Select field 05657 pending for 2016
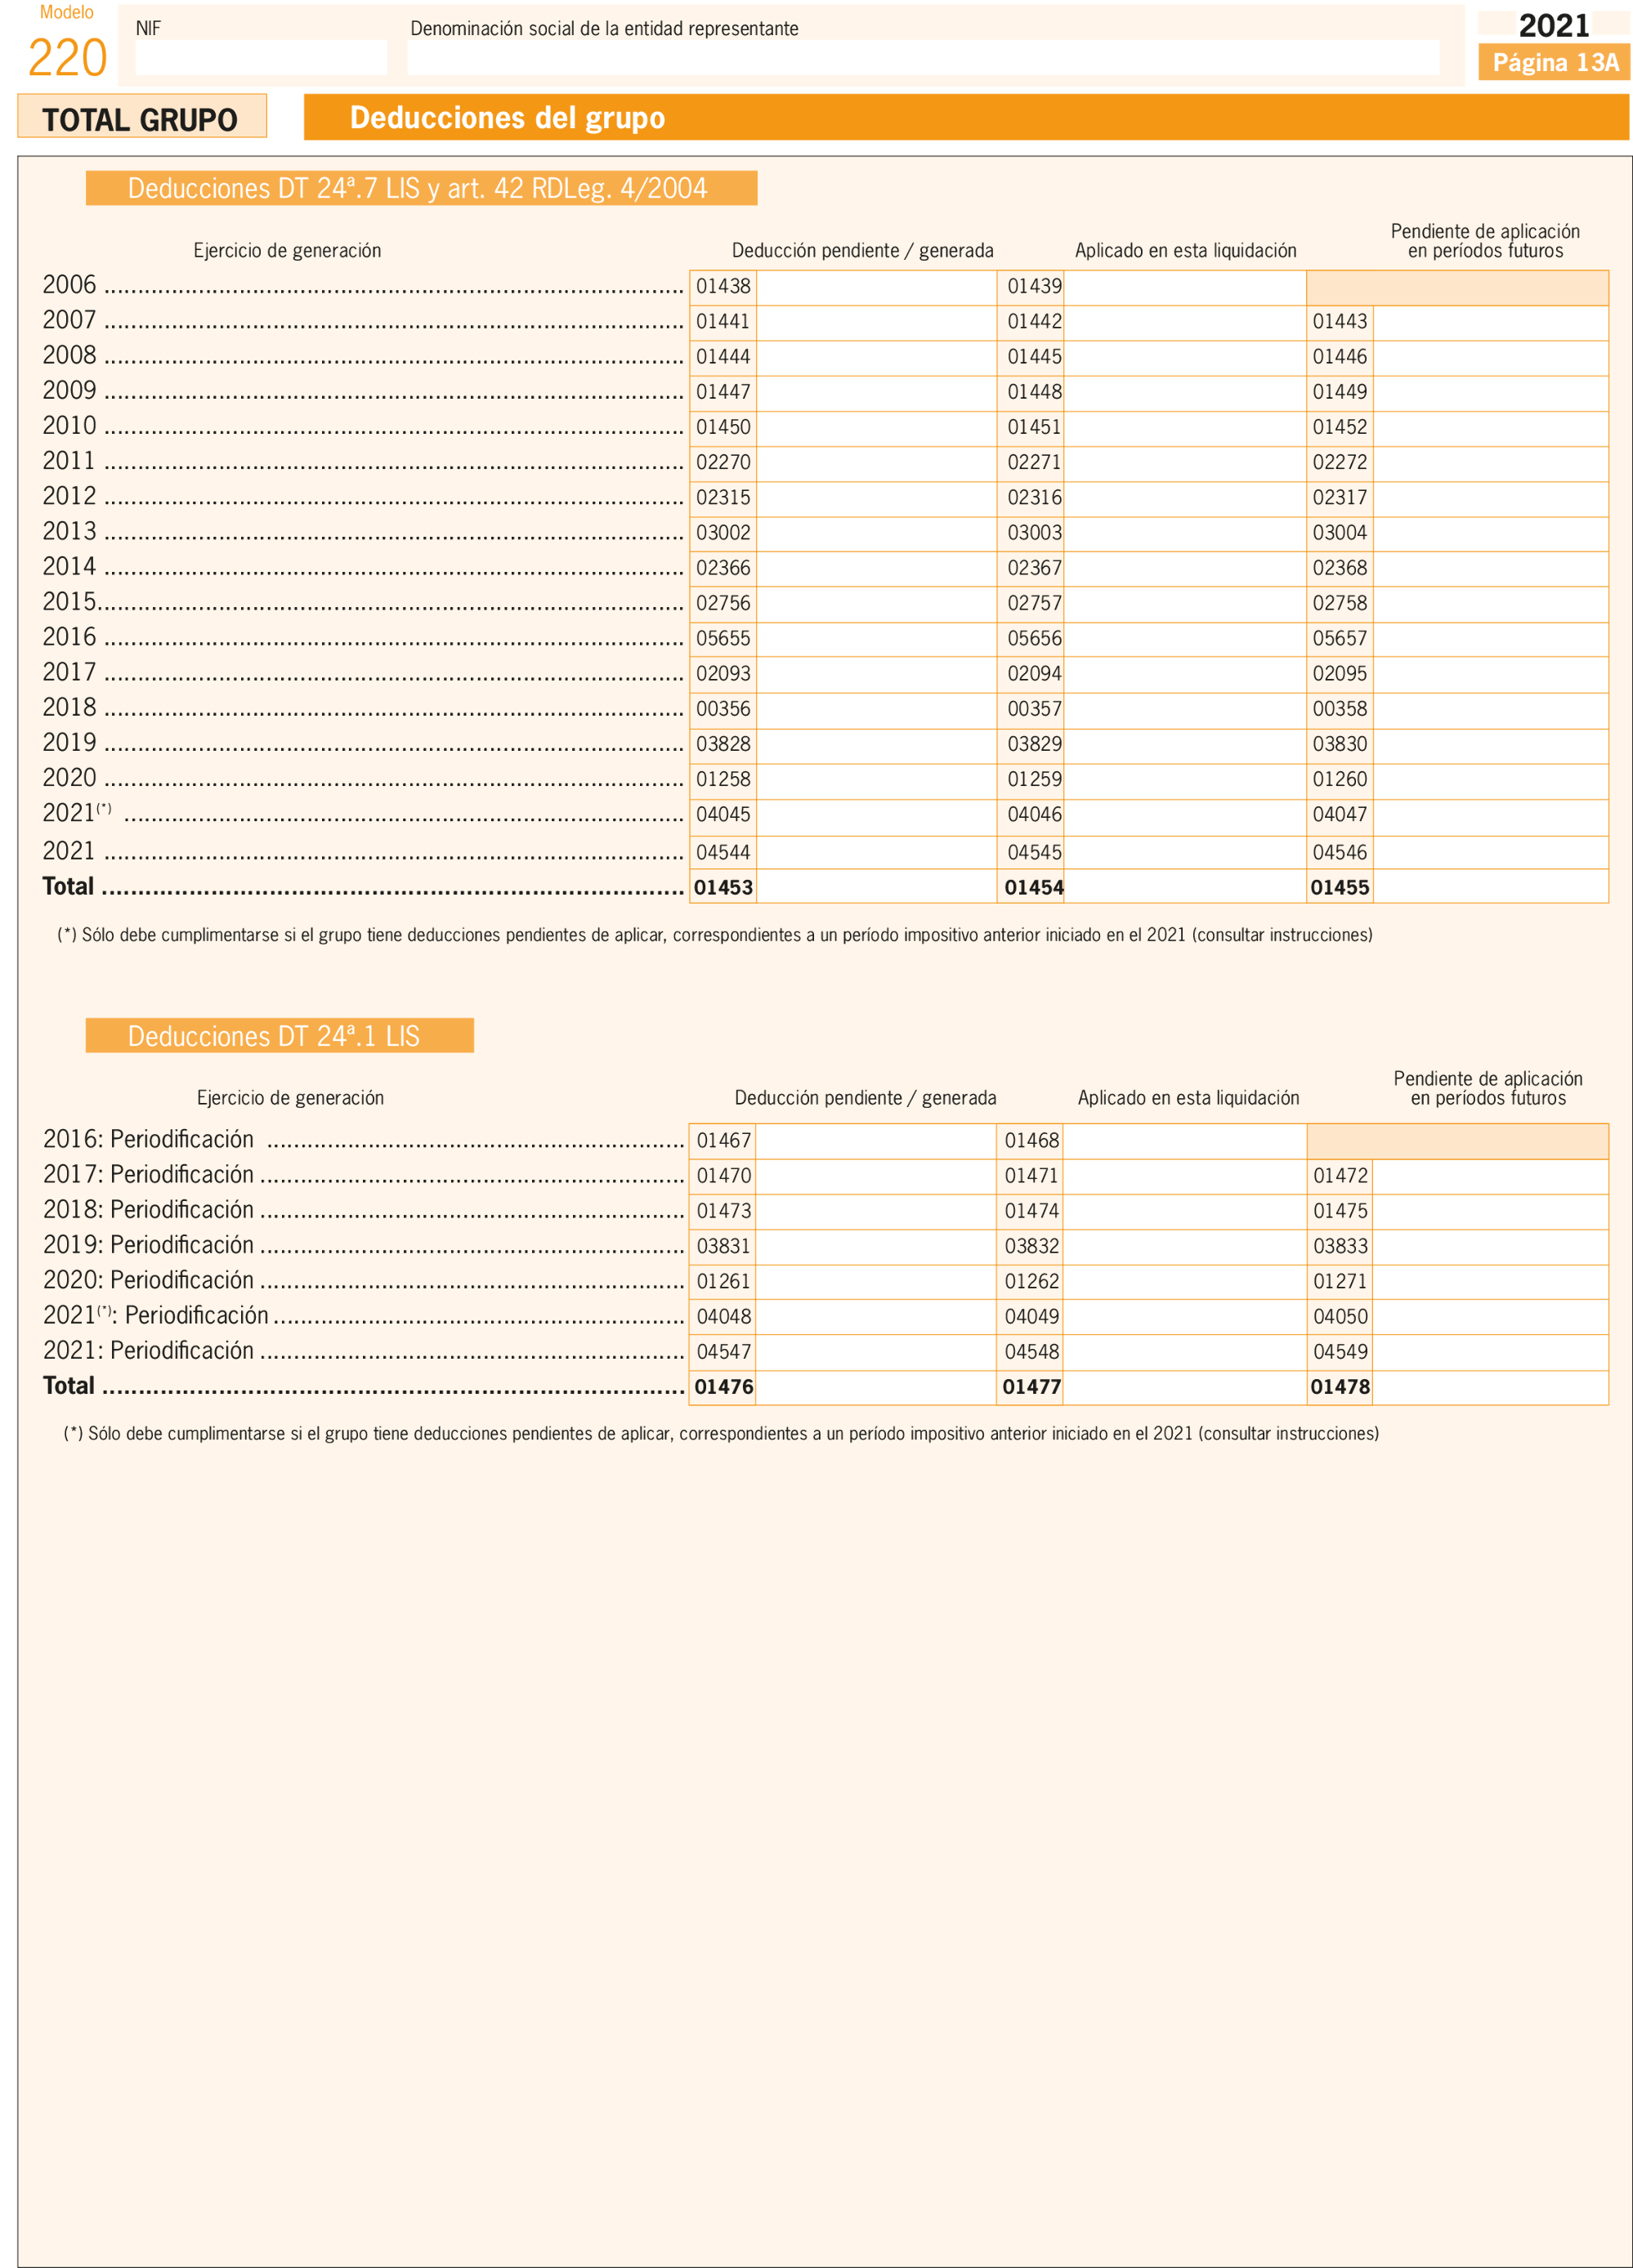 click(1490, 639)
